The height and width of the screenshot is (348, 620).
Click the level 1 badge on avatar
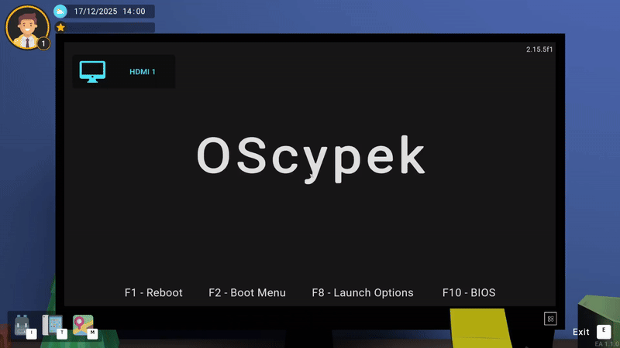43,43
